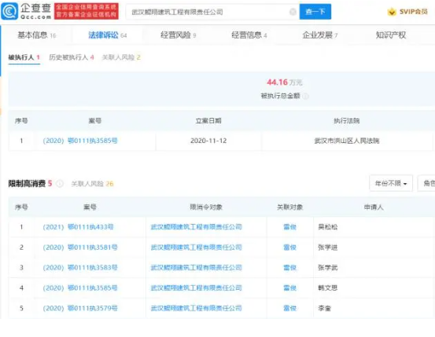Click the red 全国企业信用查询系统 badge

(x=87, y=11)
